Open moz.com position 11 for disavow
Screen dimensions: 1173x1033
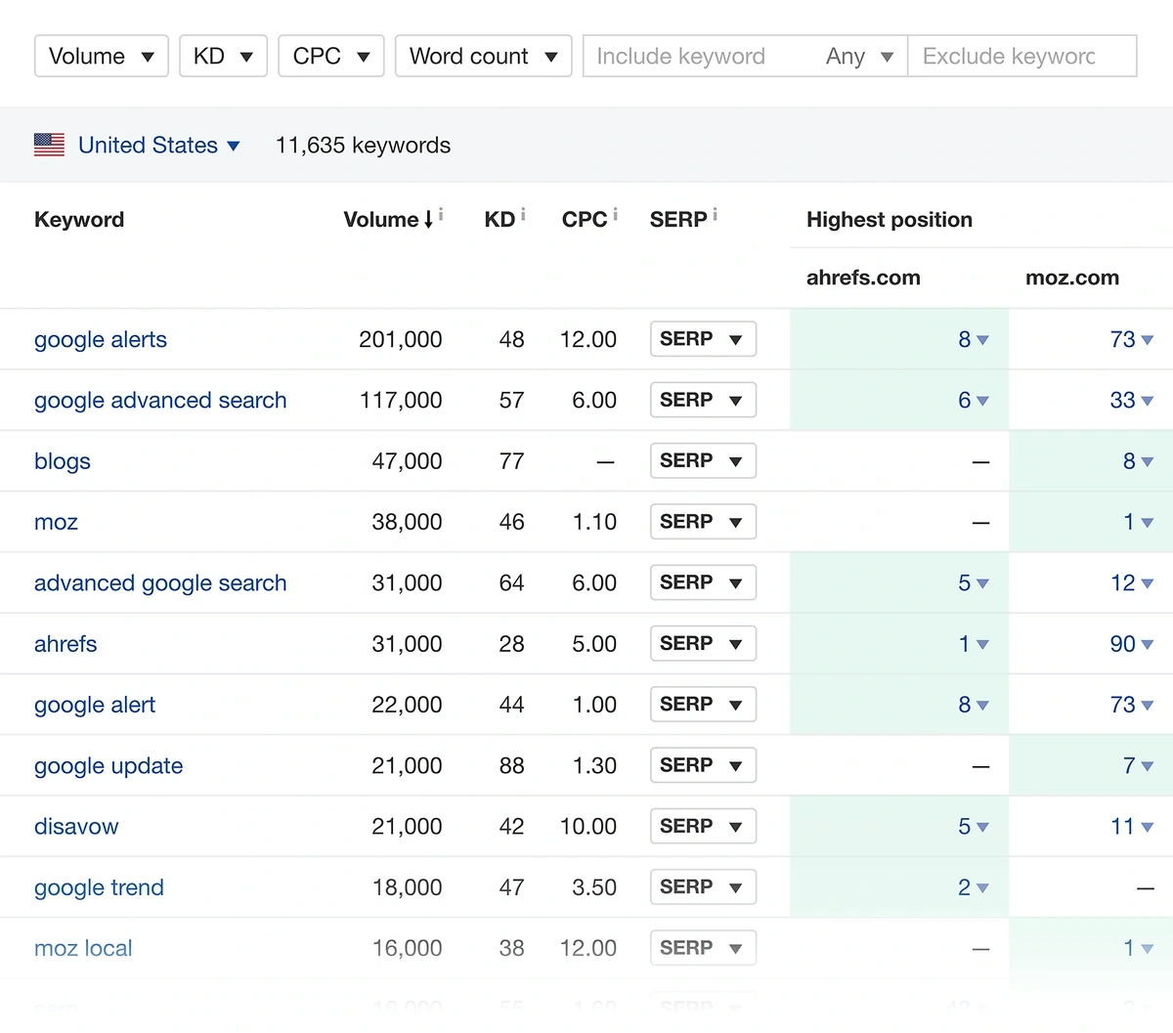point(1132,826)
